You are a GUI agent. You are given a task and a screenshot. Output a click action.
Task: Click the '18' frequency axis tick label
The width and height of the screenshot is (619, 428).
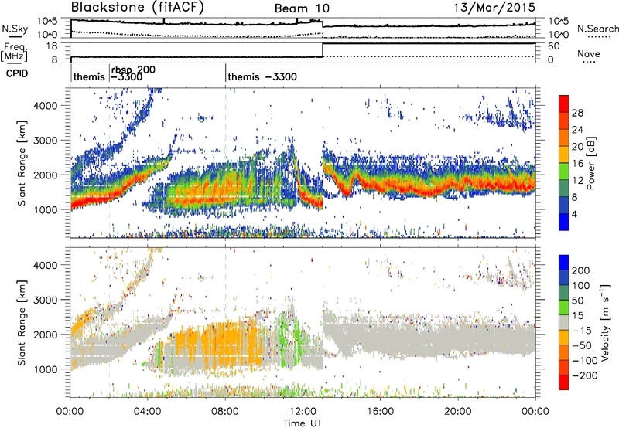52,46
